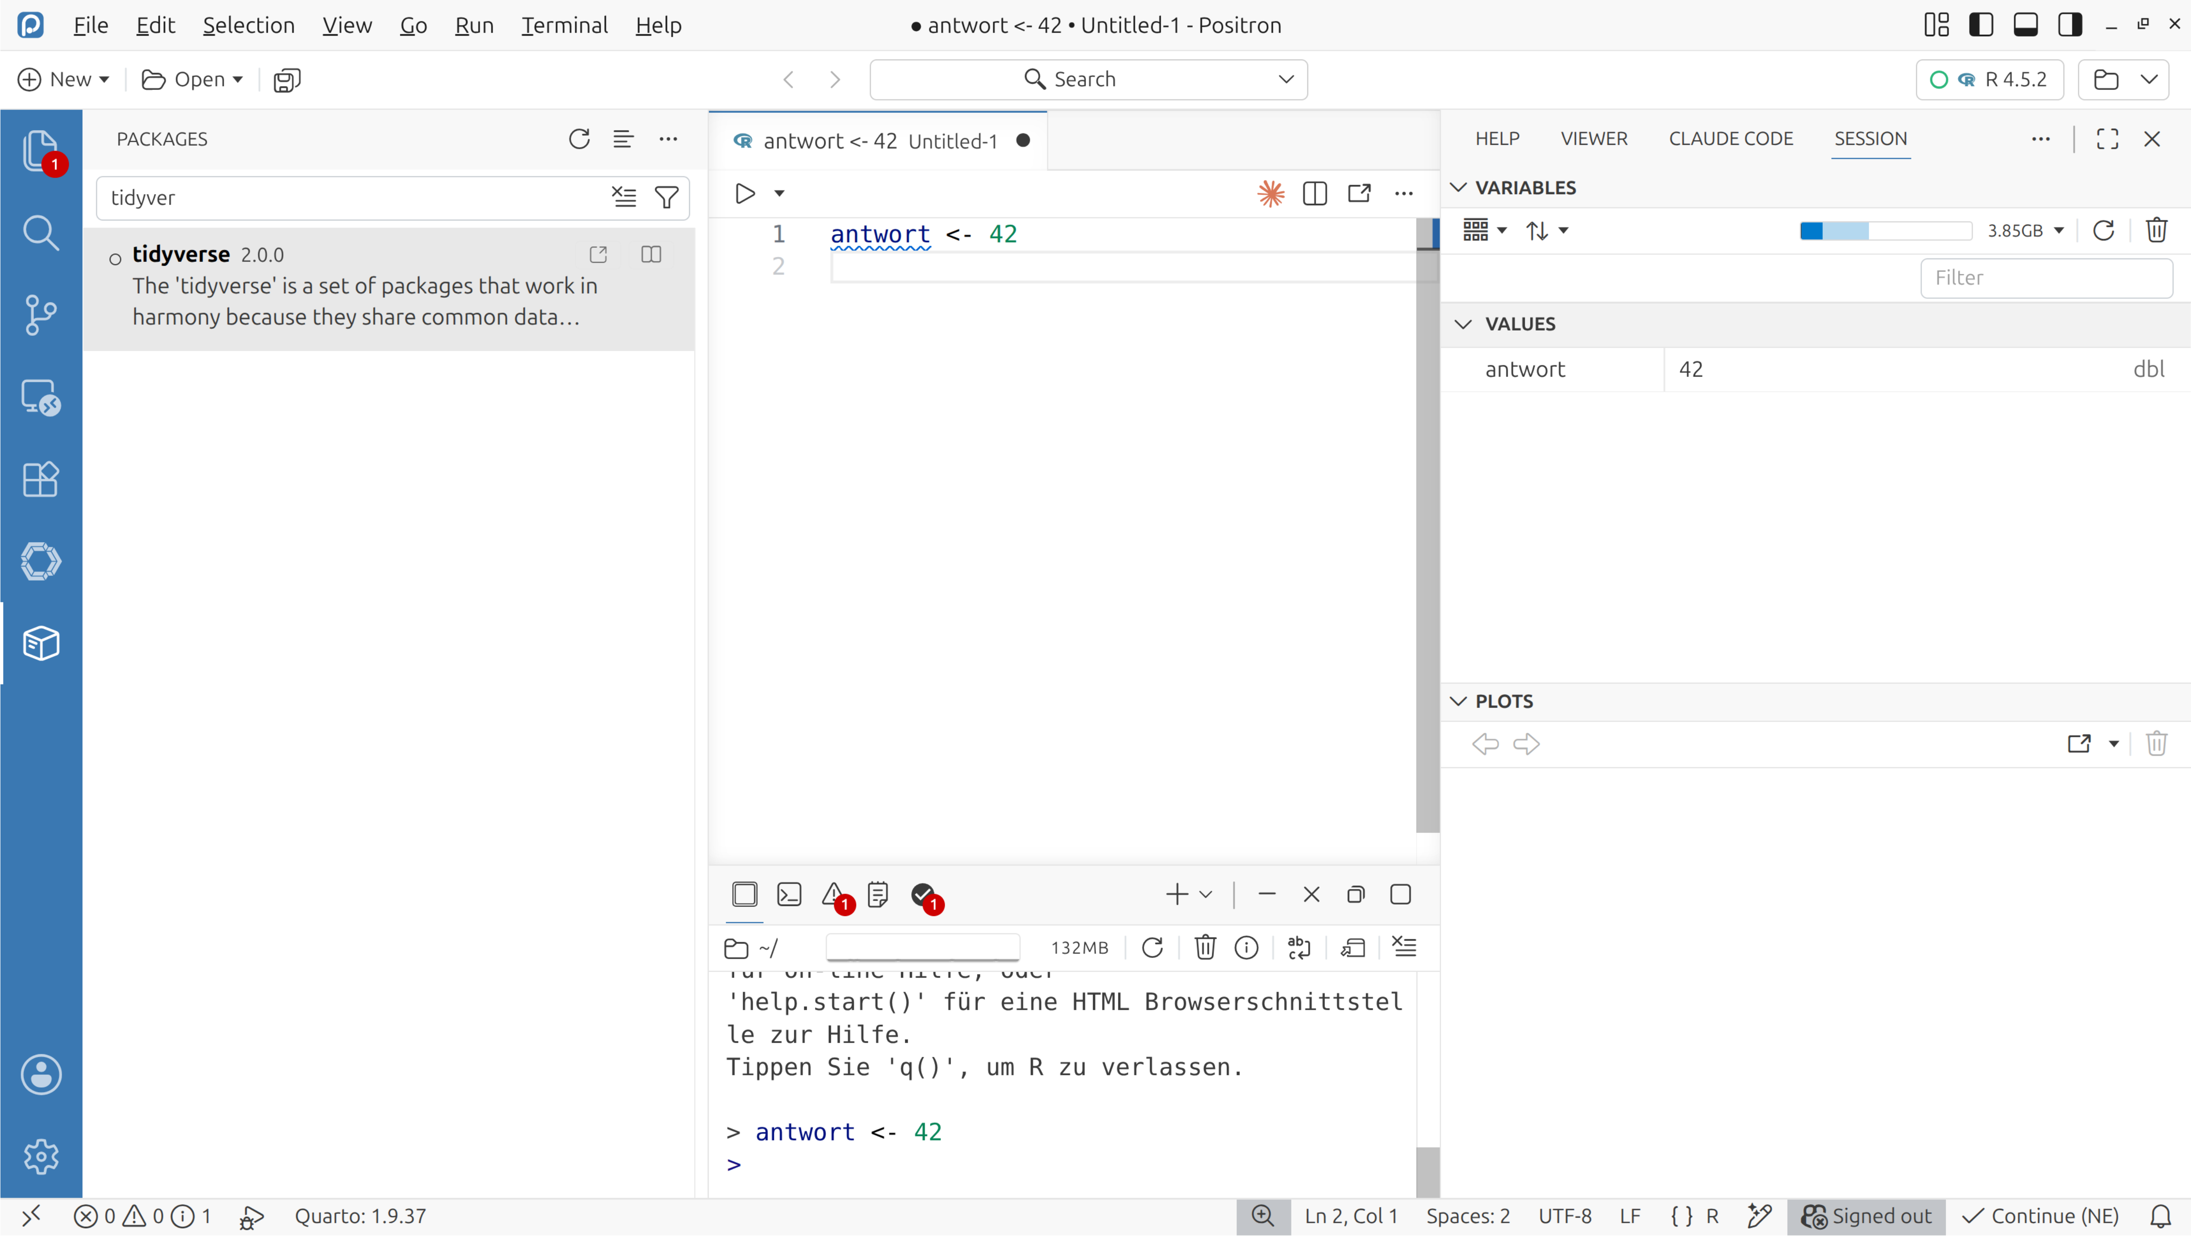Open the Explorer view in the activity bar

click(x=40, y=151)
